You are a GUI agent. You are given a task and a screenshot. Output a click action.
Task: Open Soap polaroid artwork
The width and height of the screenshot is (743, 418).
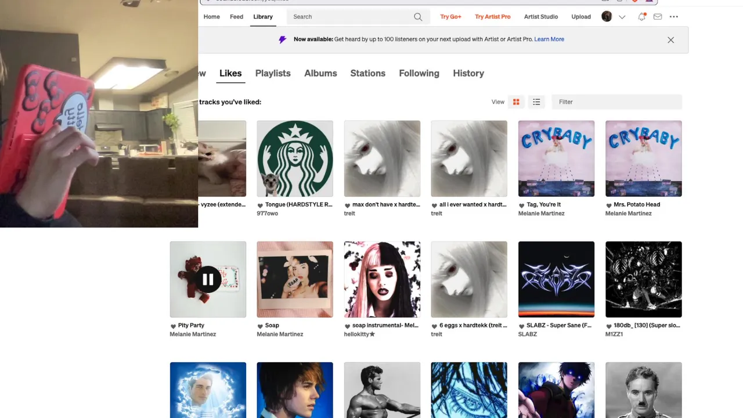click(295, 279)
